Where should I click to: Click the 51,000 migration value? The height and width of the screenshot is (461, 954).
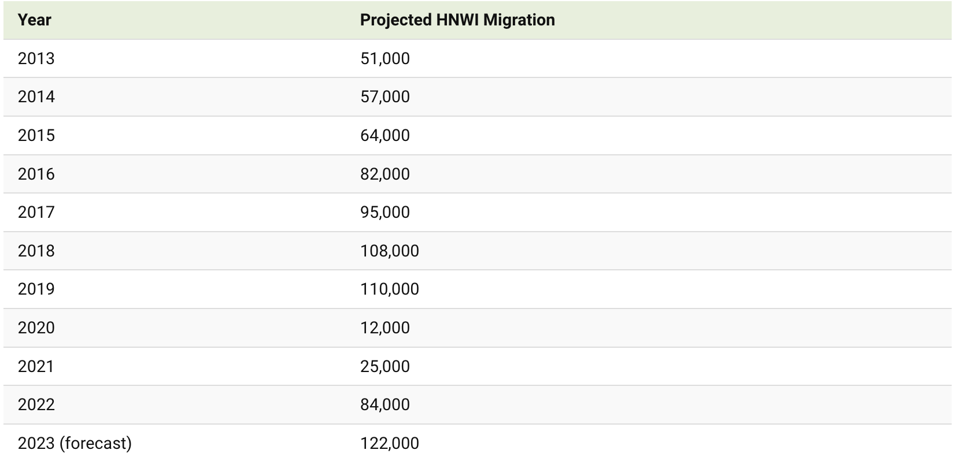385,58
